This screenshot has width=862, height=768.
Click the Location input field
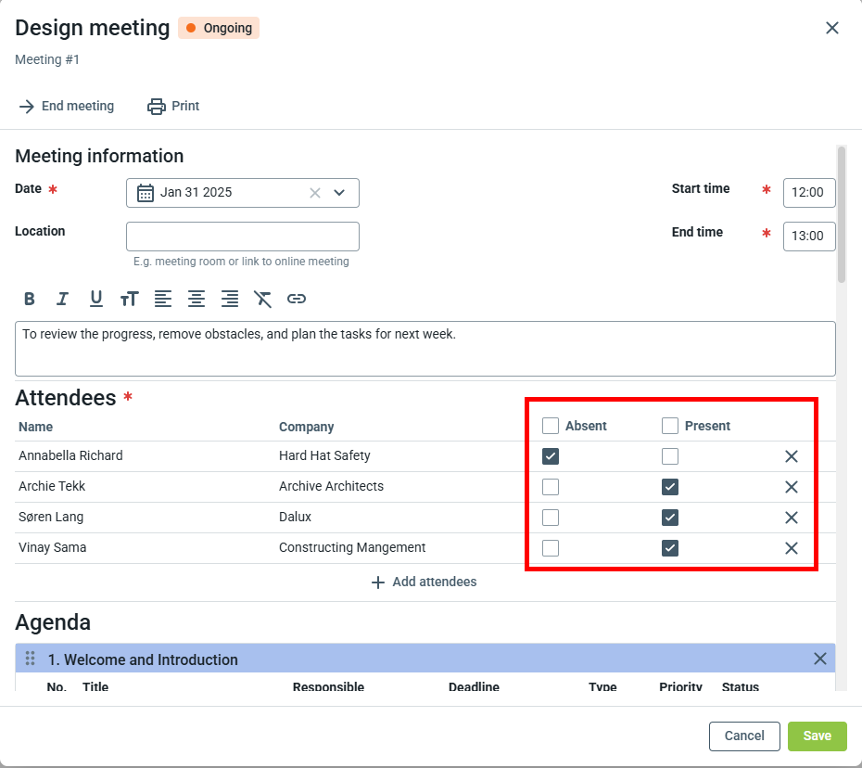[x=243, y=237]
